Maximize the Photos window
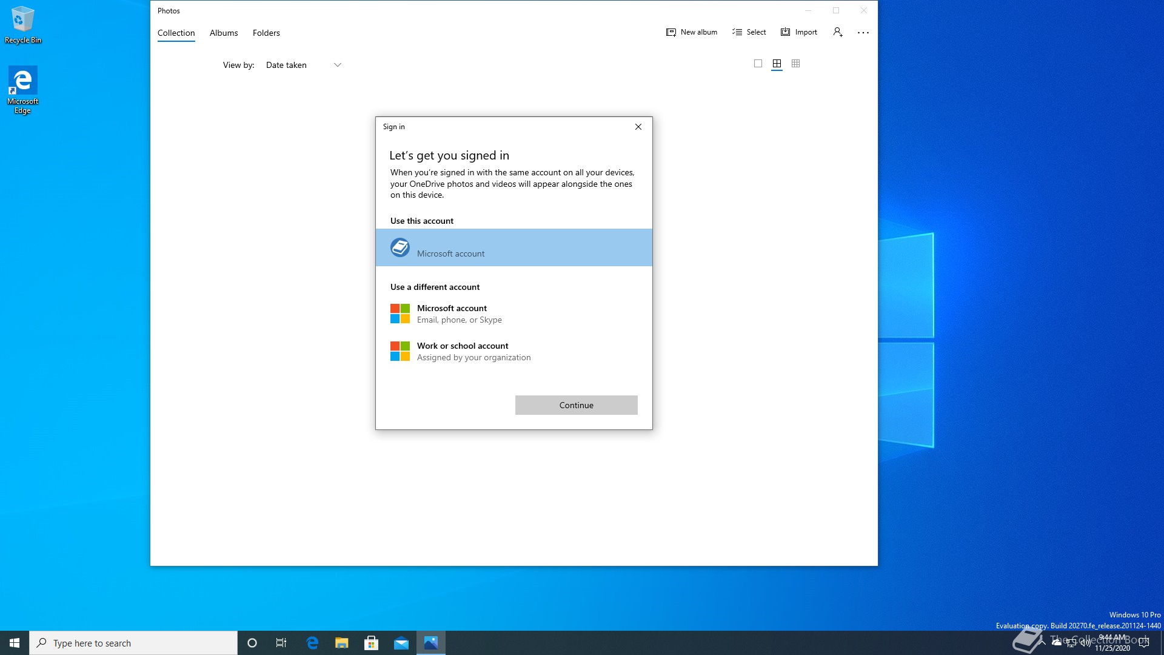 pyautogui.click(x=836, y=10)
